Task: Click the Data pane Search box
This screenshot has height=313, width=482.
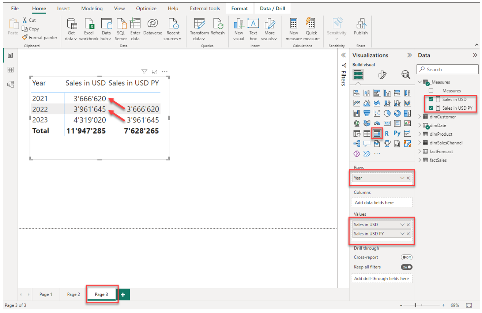Action: [x=448, y=69]
